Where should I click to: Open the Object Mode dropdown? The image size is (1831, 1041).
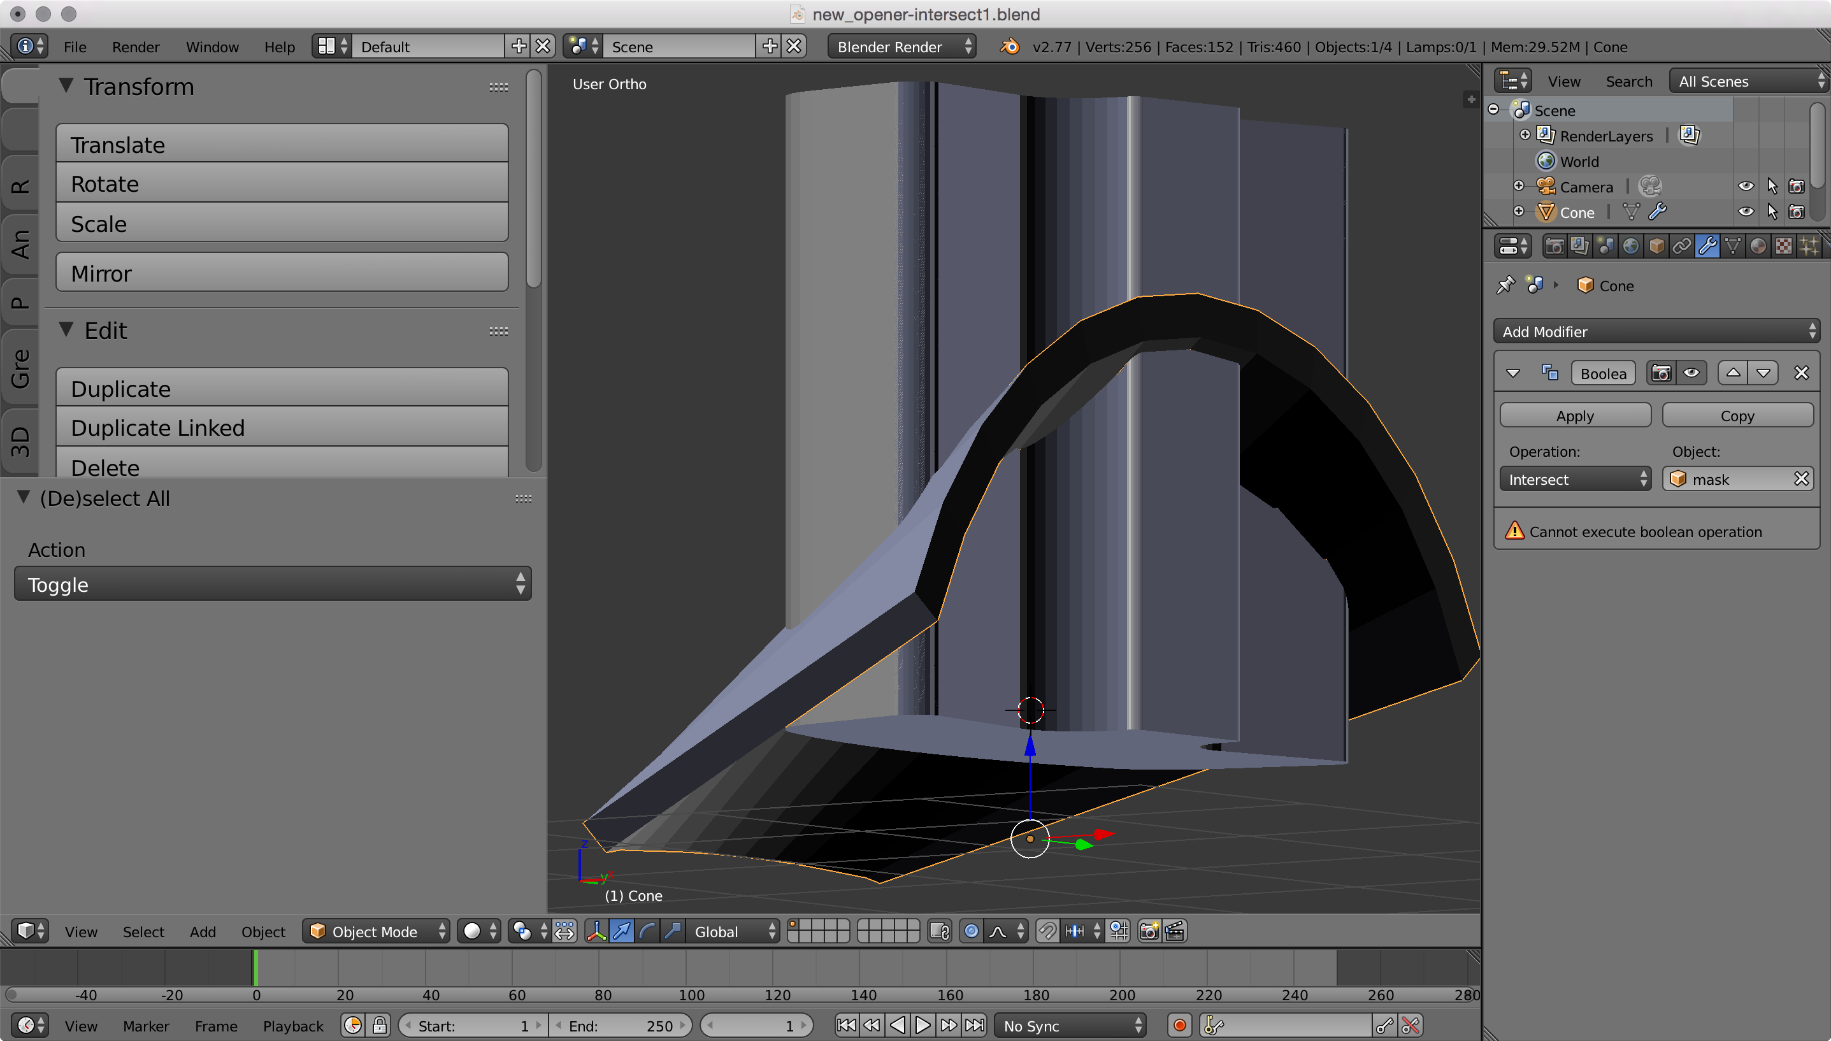pos(377,931)
